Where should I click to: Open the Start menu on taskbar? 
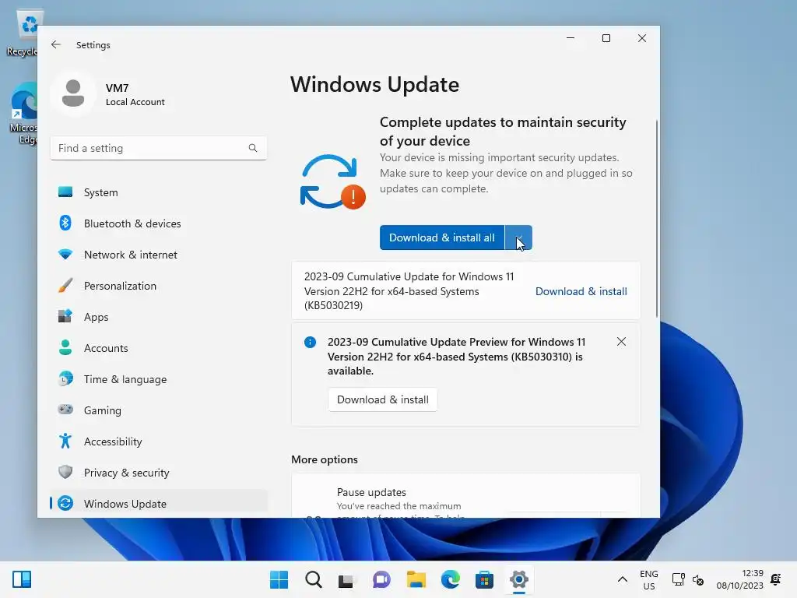pyautogui.click(x=279, y=579)
